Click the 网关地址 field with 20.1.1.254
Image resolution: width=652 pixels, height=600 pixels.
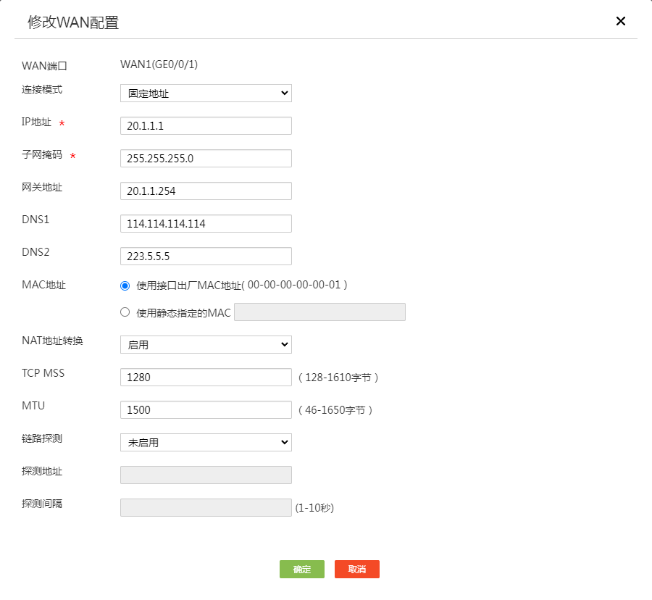tap(206, 191)
